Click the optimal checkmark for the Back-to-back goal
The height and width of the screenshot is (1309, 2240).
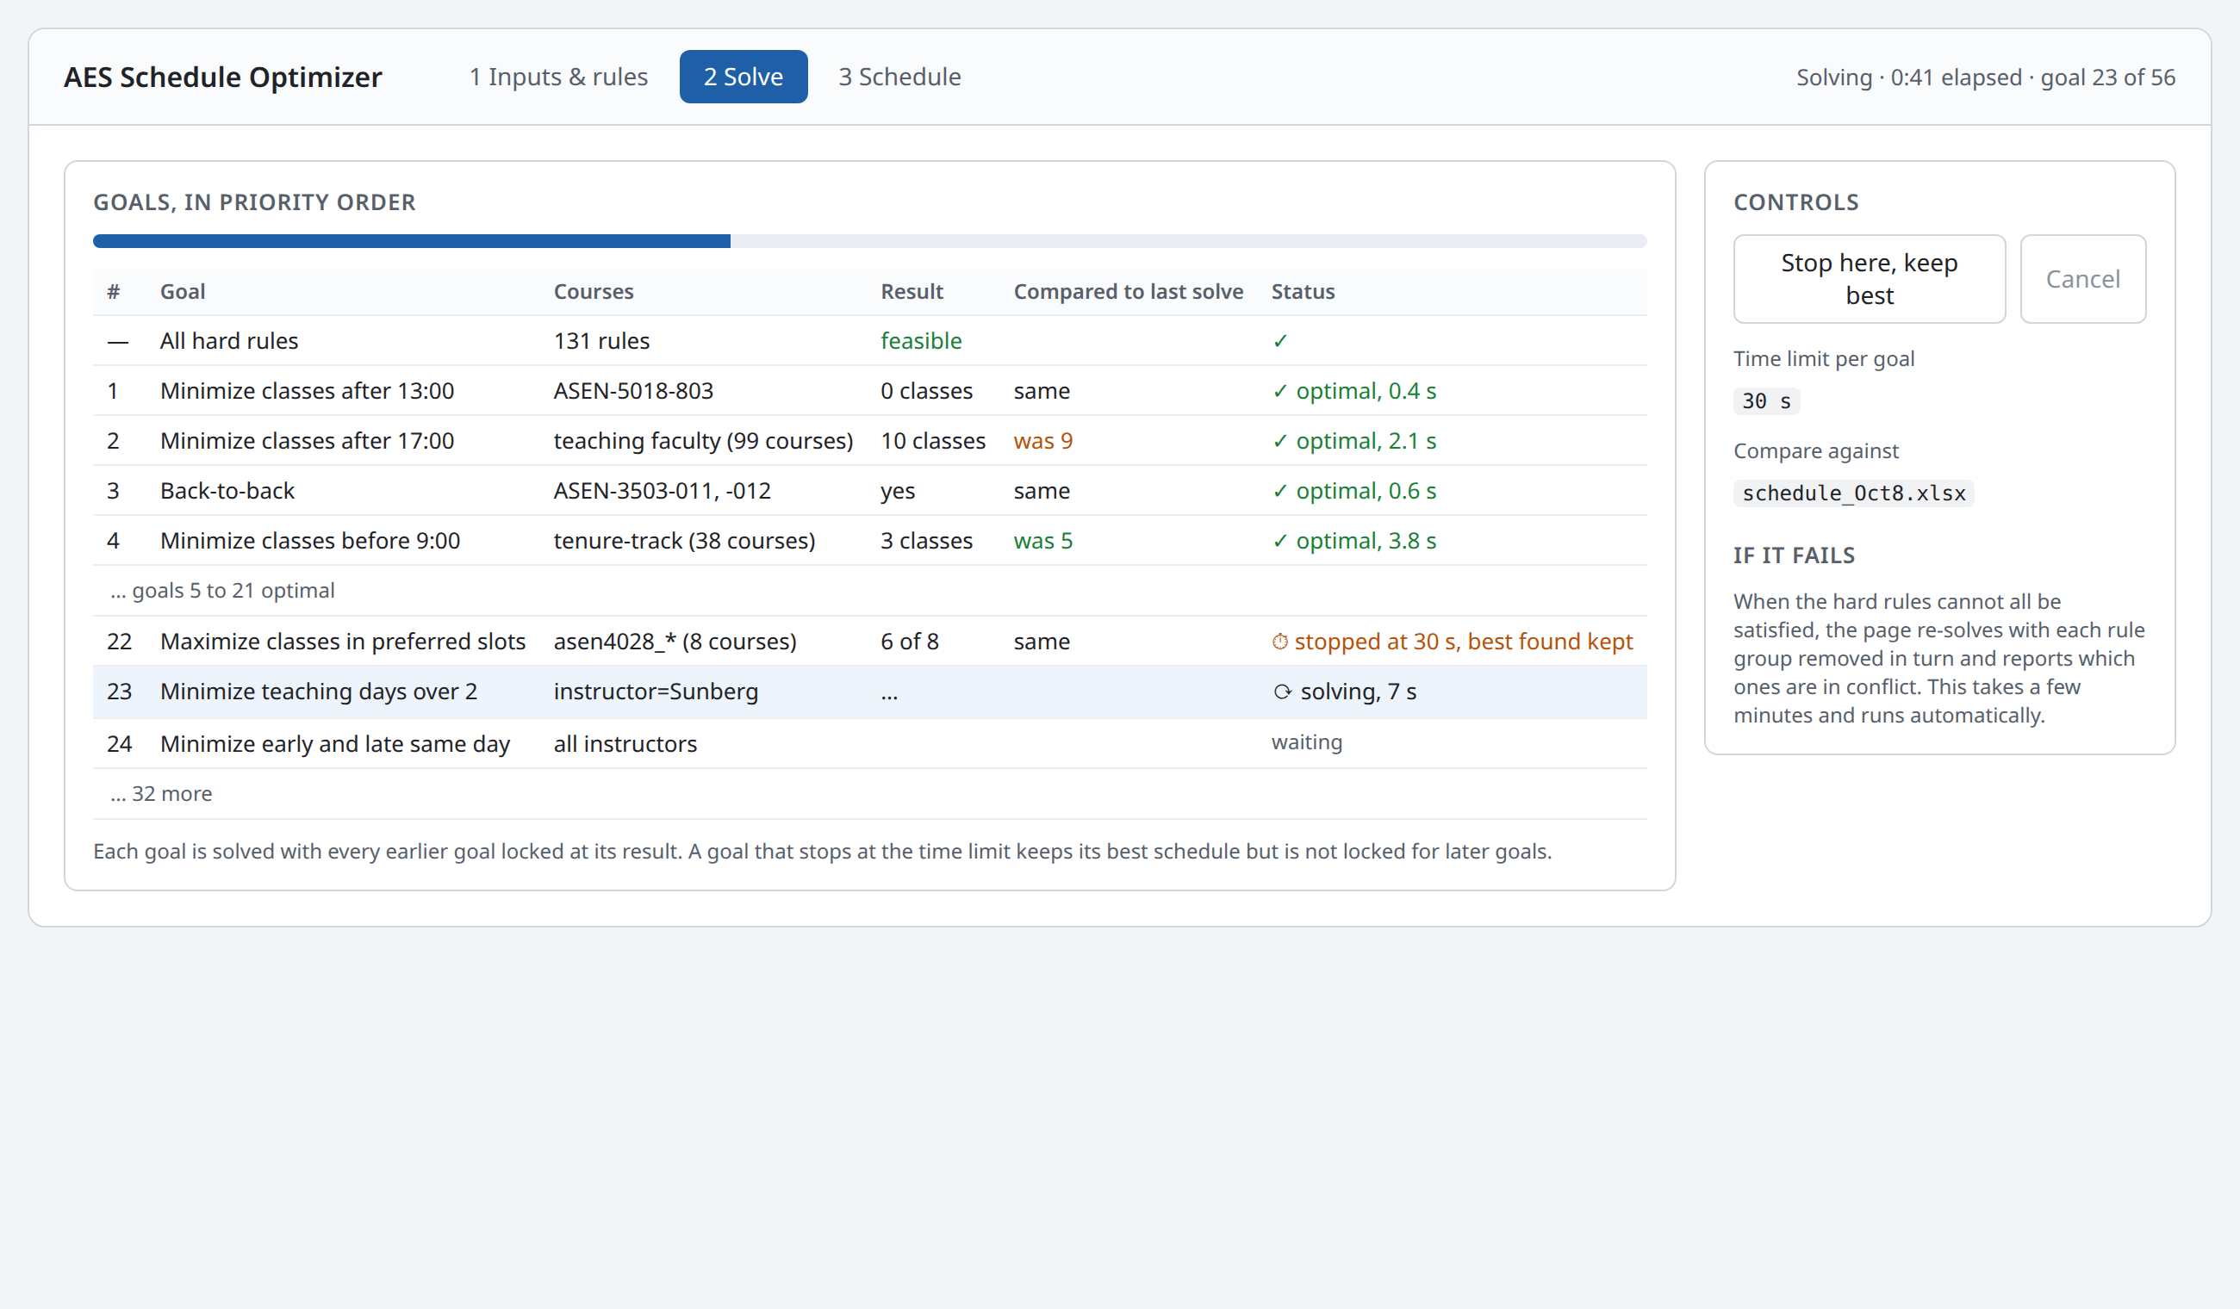[1280, 491]
